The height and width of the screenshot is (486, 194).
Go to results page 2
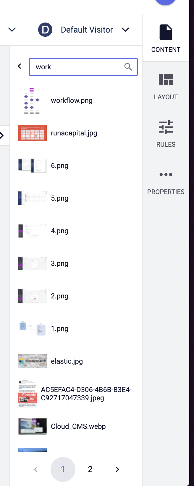pyautogui.click(x=90, y=469)
